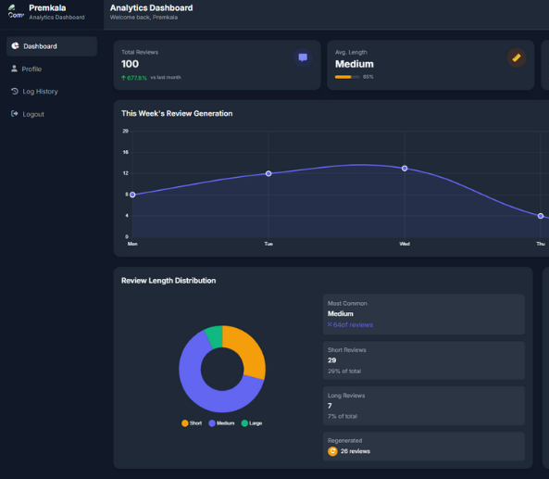This screenshot has width=549, height=479.
Task: Click the '7% of total' text
Action: pos(343,416)
